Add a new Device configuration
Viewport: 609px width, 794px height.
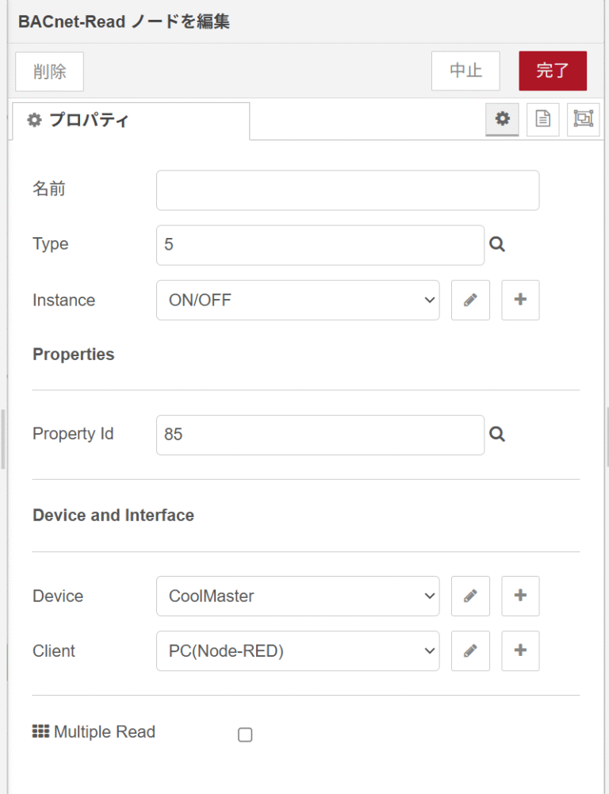[520, 596]
